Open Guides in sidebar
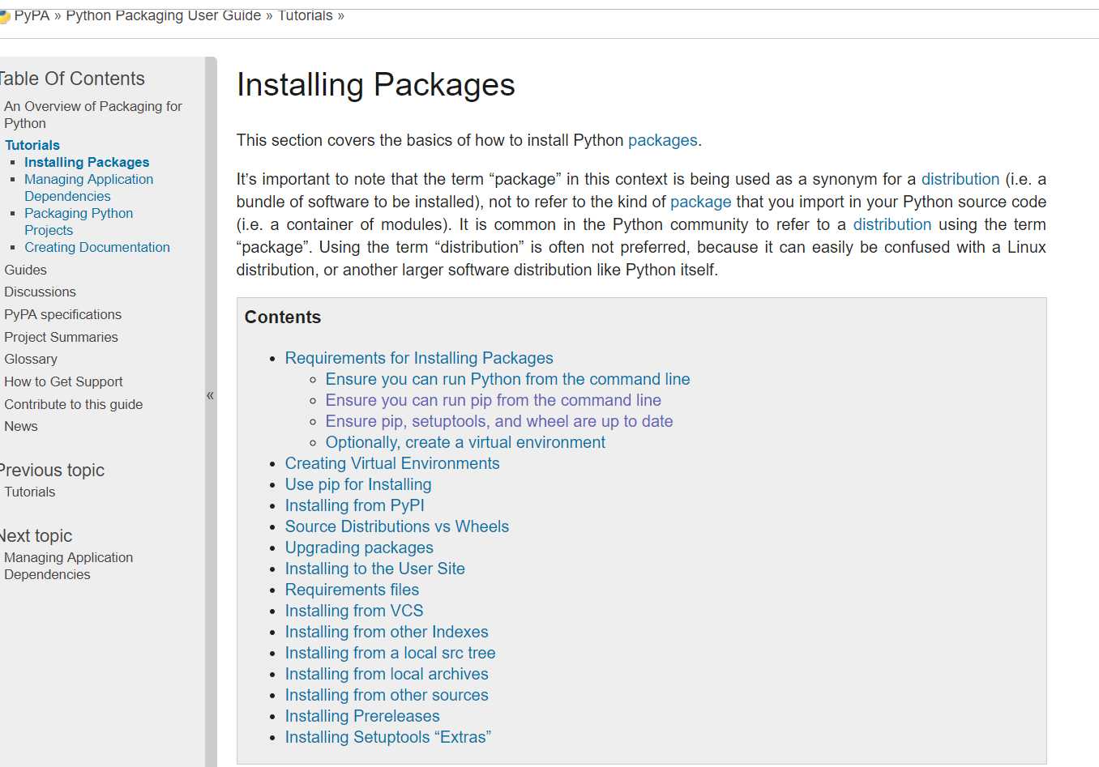 [25, 270]
